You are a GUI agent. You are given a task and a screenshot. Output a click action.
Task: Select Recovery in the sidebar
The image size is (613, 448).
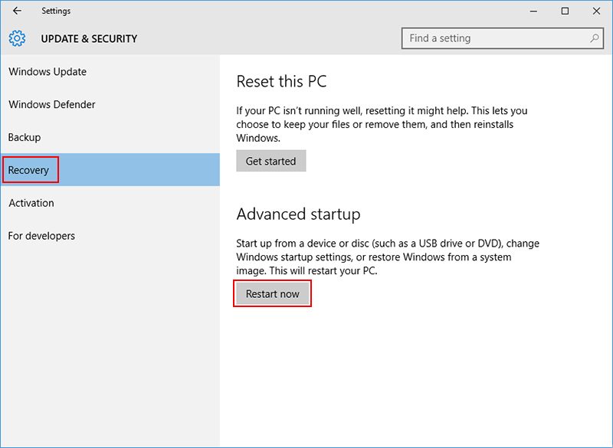(110, 169)
